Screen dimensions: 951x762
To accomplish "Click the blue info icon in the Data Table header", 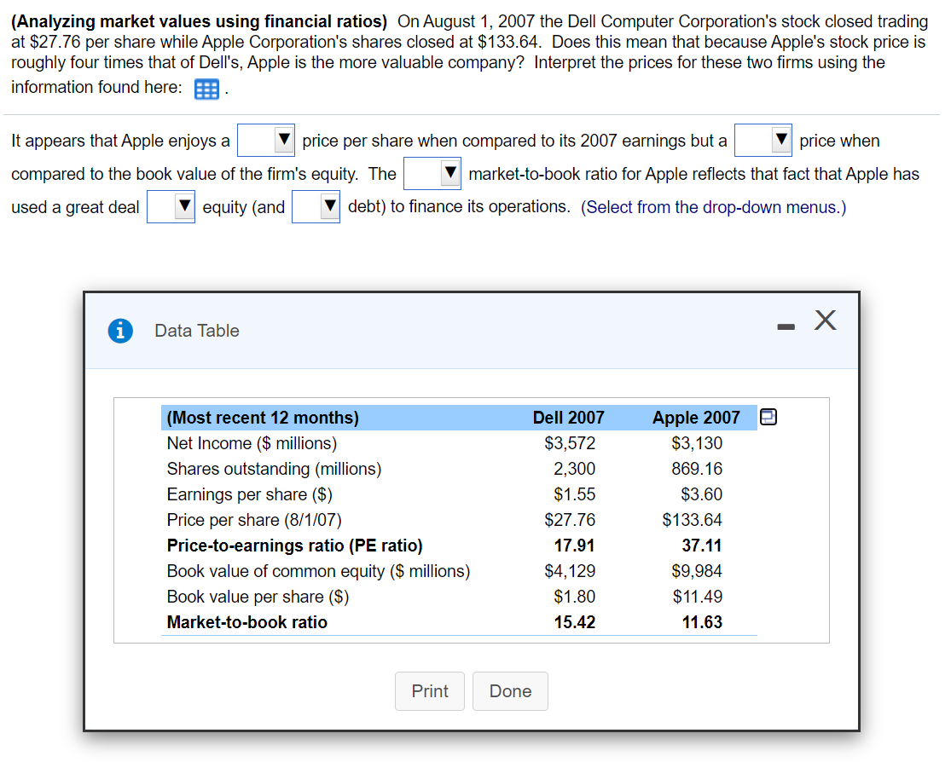I will [120, 331].
